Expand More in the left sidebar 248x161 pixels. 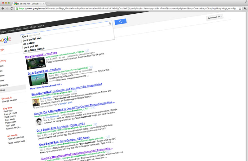pyautogui.click(x=3, y=90)
